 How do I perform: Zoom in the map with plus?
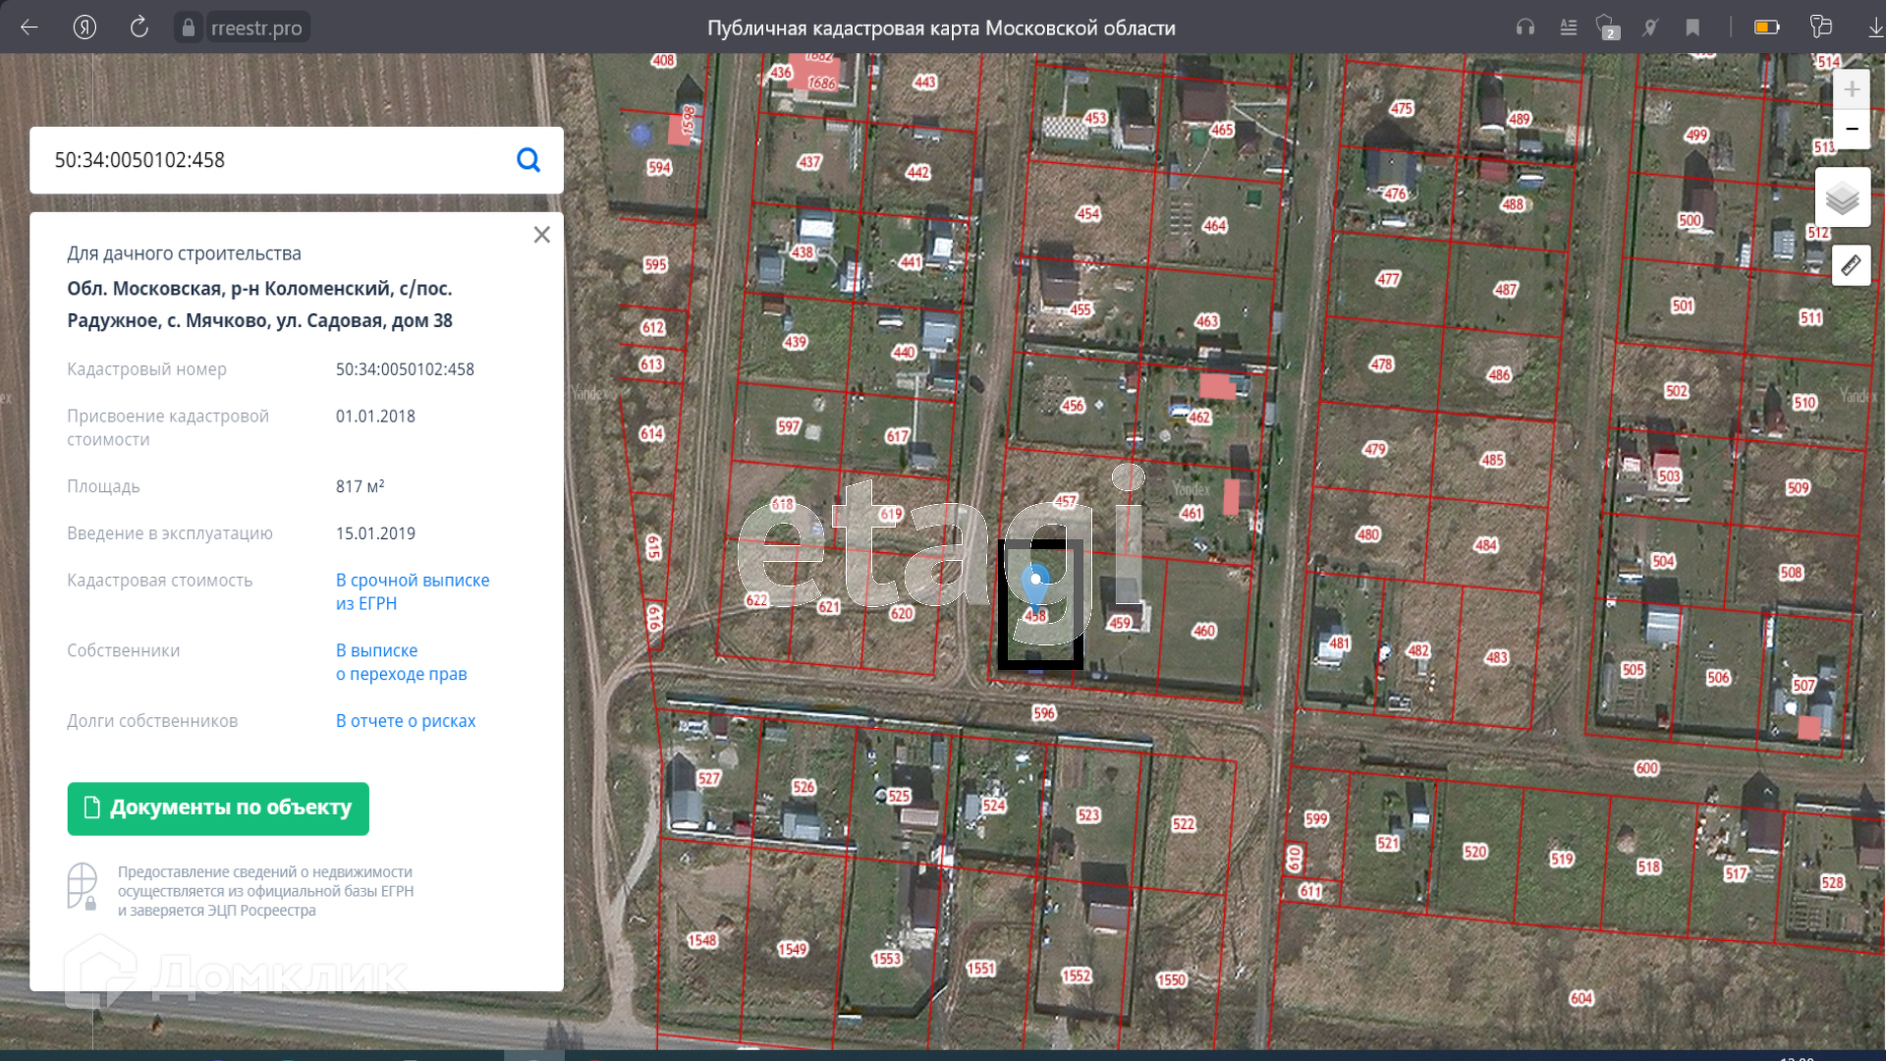click(x=1851, y=89)
